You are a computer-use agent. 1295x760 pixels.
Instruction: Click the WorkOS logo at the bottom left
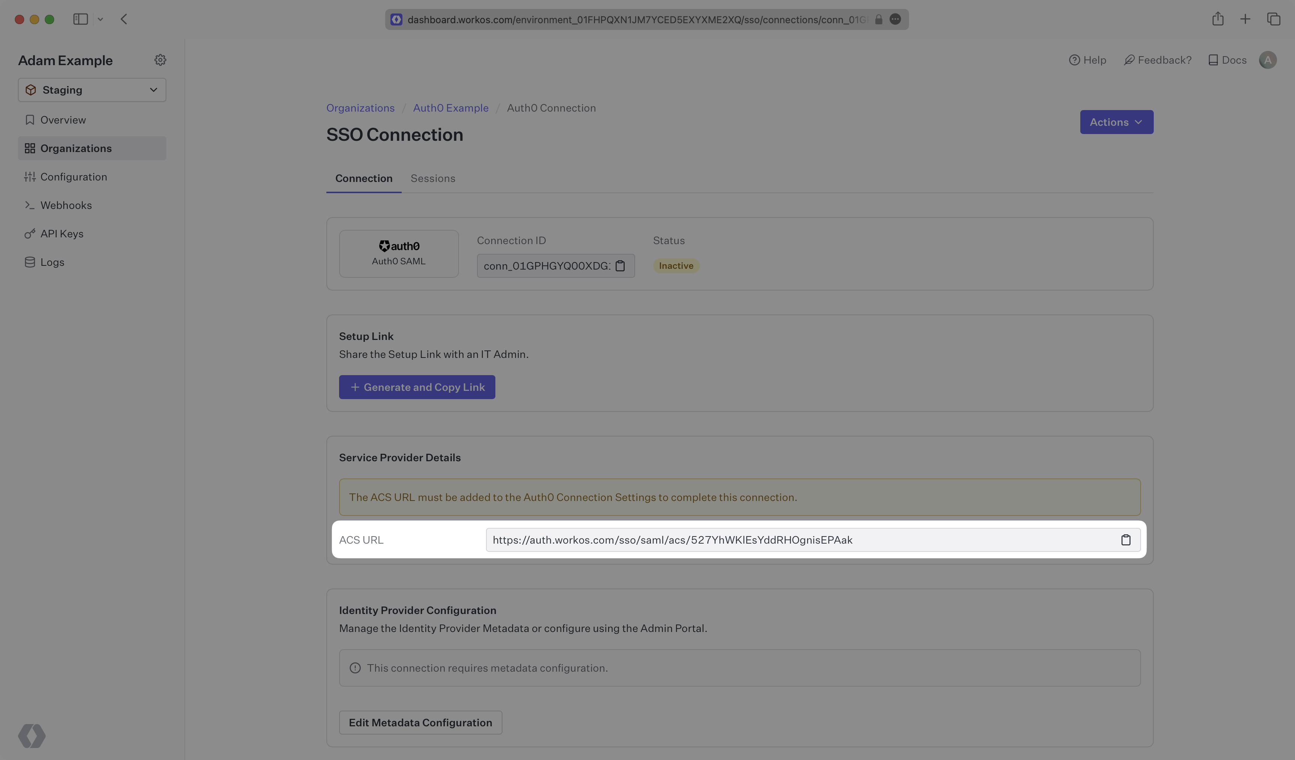coord(32,736)
